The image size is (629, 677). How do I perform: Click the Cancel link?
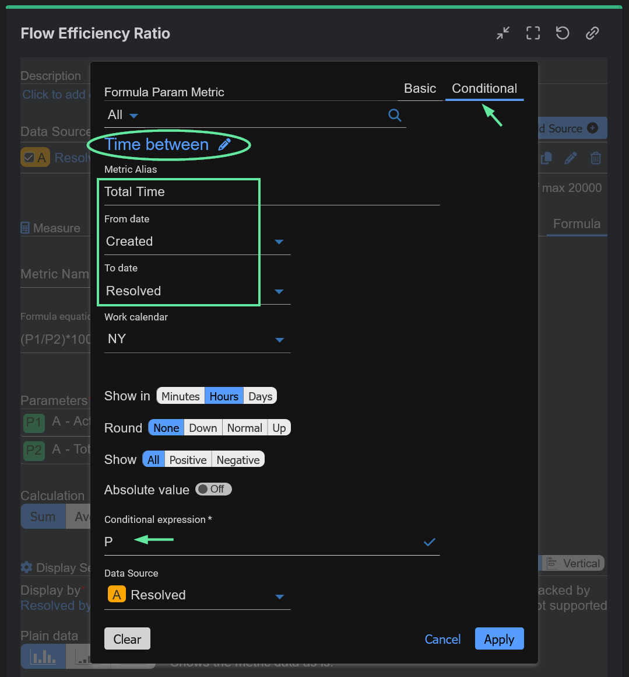[x=442, y=639]
